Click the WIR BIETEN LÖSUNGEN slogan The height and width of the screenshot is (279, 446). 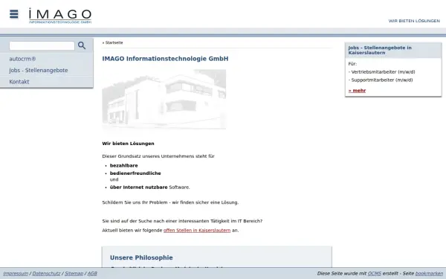click(414, 21)
